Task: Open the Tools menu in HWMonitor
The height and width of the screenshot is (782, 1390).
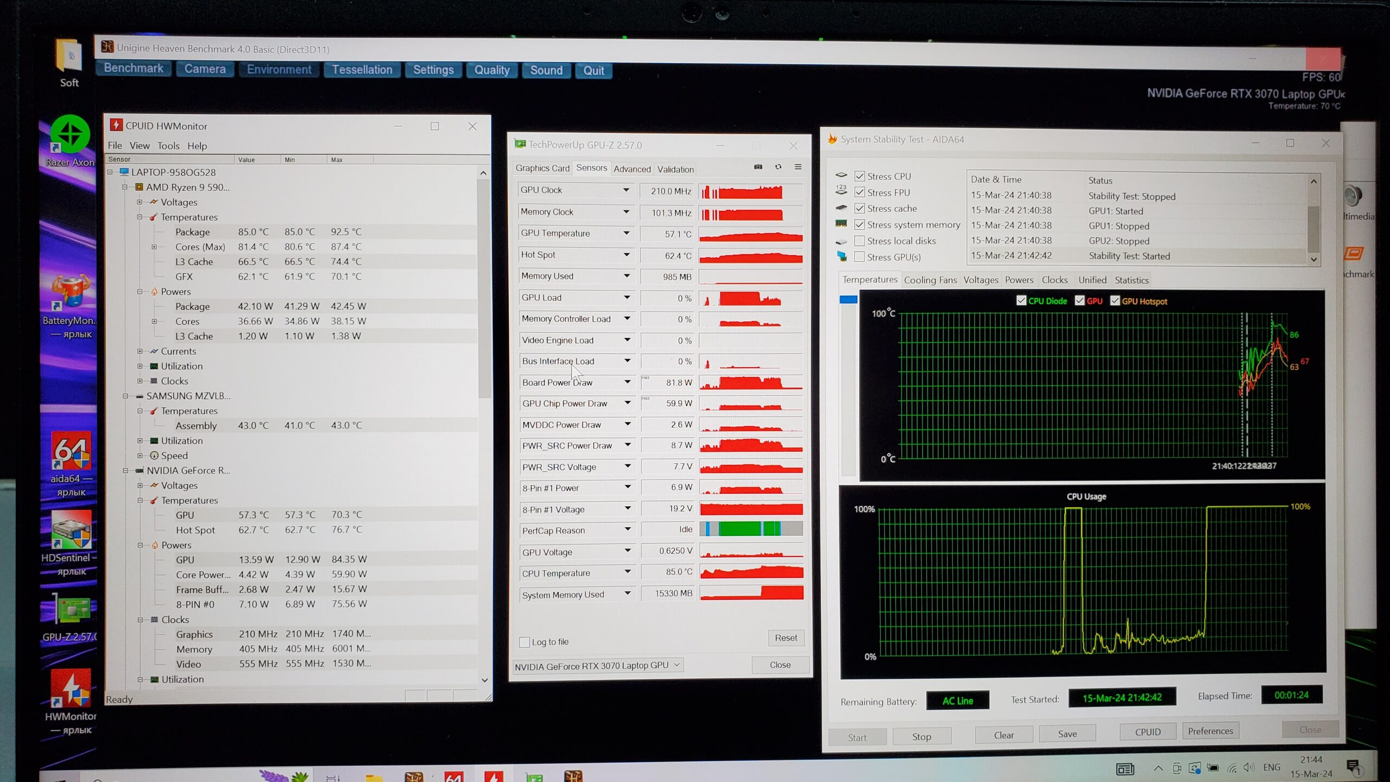Action: point(168,146)
